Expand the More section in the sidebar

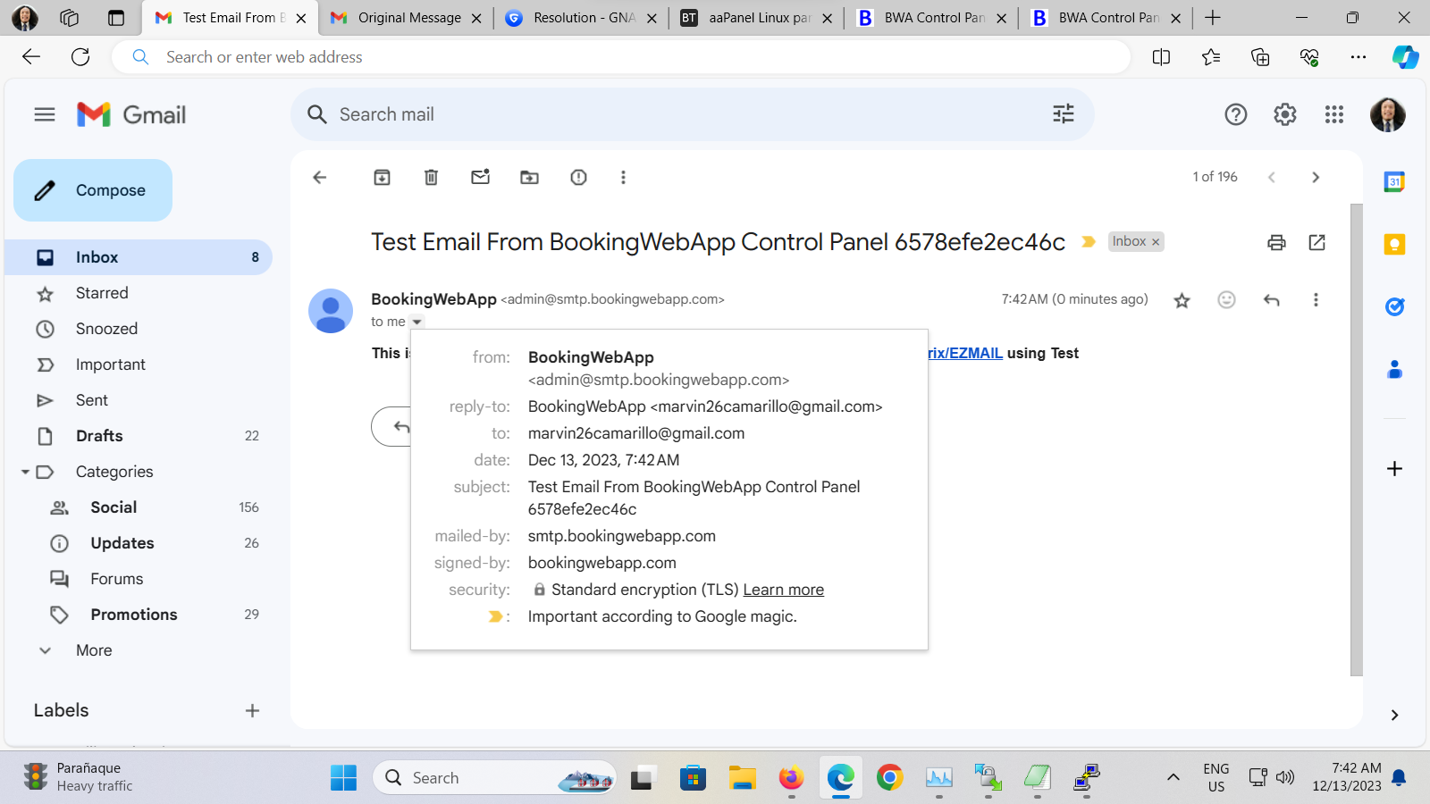(x=94, y=650)
